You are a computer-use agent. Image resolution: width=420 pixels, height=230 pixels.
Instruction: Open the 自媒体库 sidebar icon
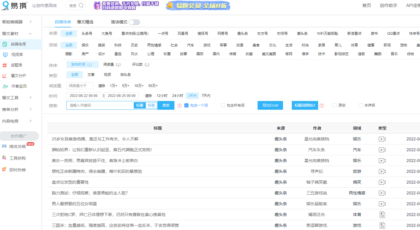pyautogui.click(x=5, y=44)
